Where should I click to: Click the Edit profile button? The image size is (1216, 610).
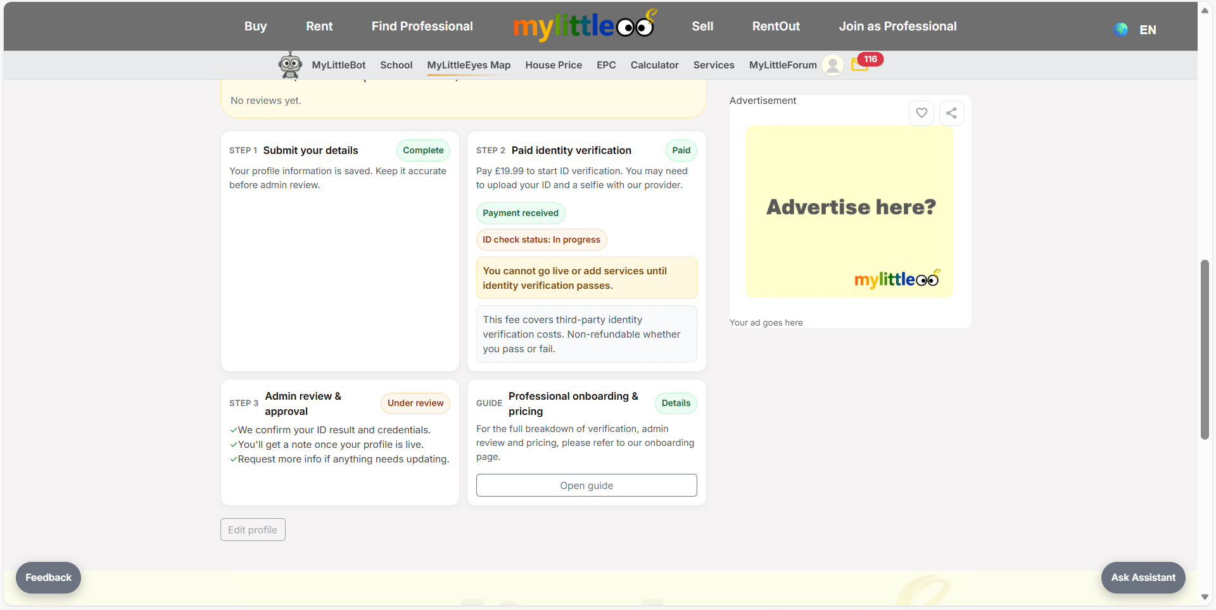[x=253, y=530]
